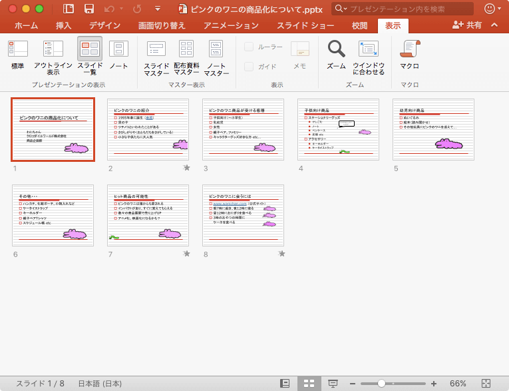Open the Design (デザイン) tab
509x391 pixels.
[105, 25]
